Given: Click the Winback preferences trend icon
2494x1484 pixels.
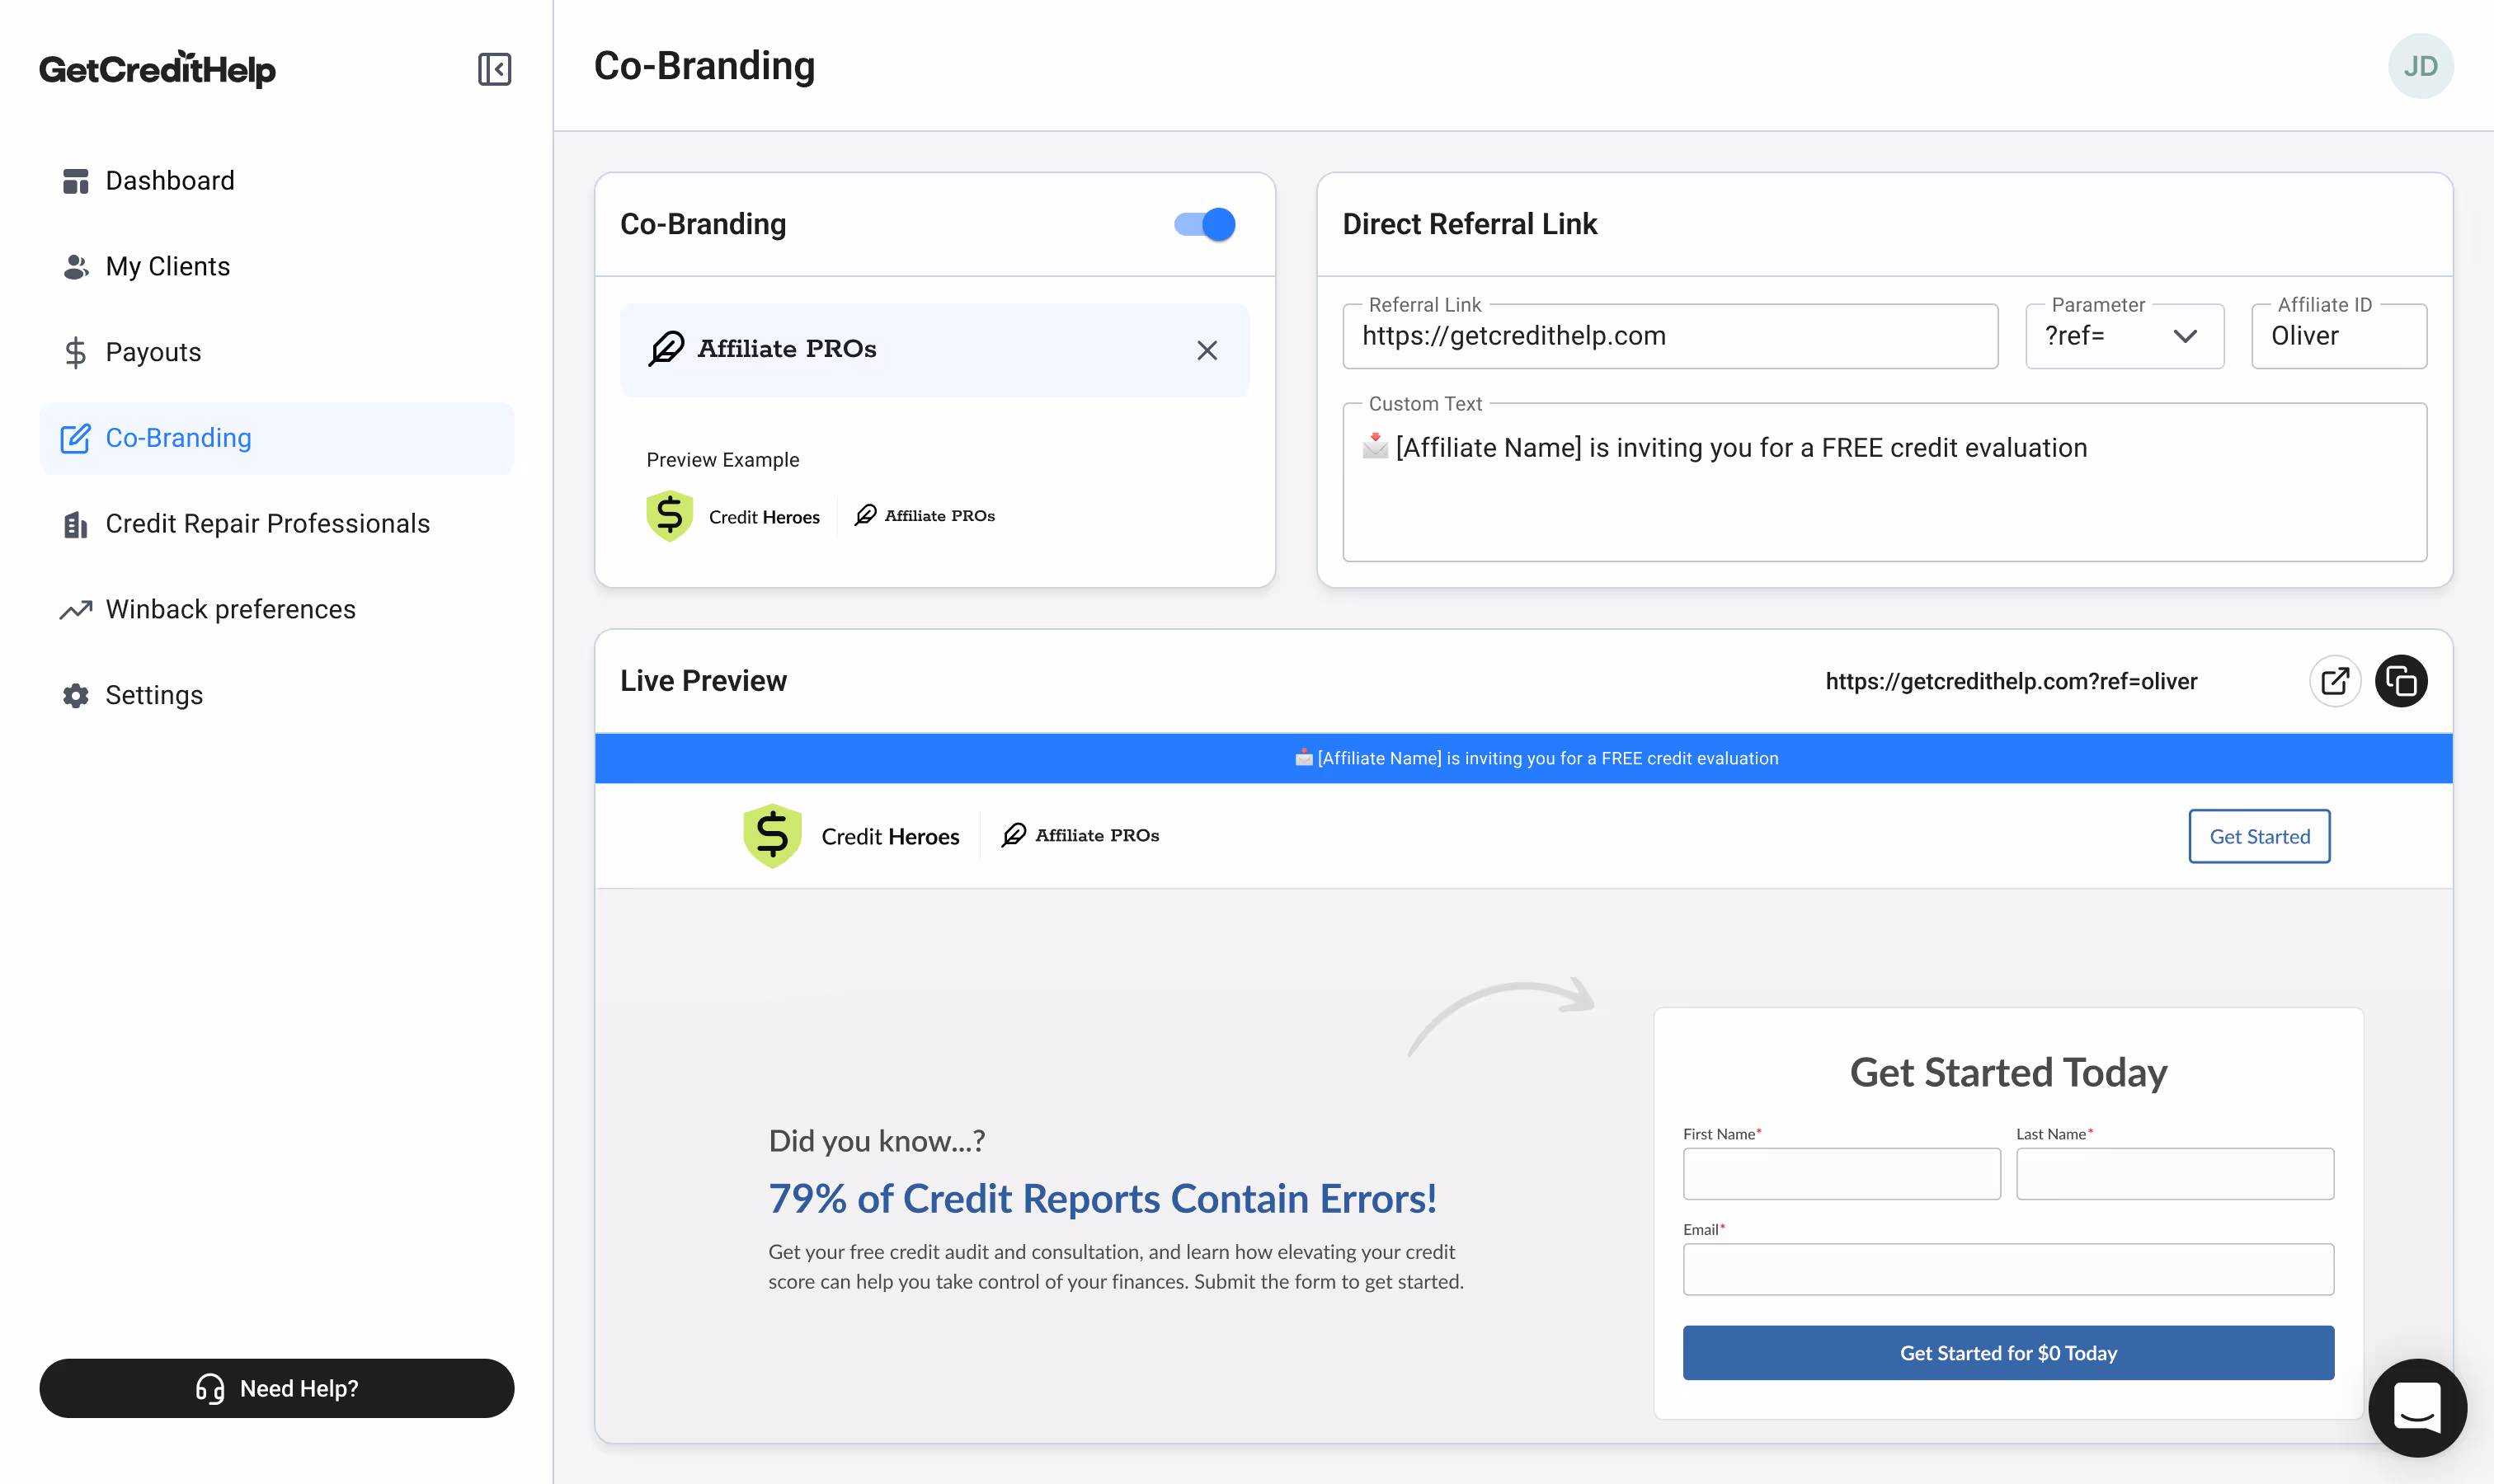Looking at the screenshot, I should pos(76,610).
